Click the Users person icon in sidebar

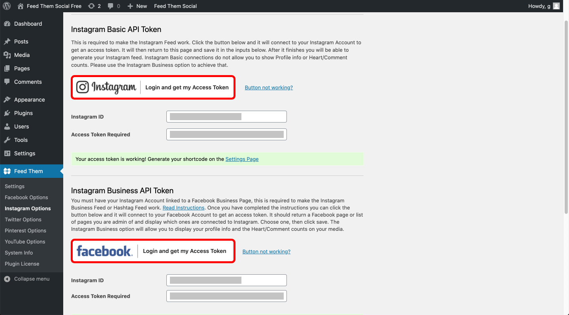click(x=7, y=126)
